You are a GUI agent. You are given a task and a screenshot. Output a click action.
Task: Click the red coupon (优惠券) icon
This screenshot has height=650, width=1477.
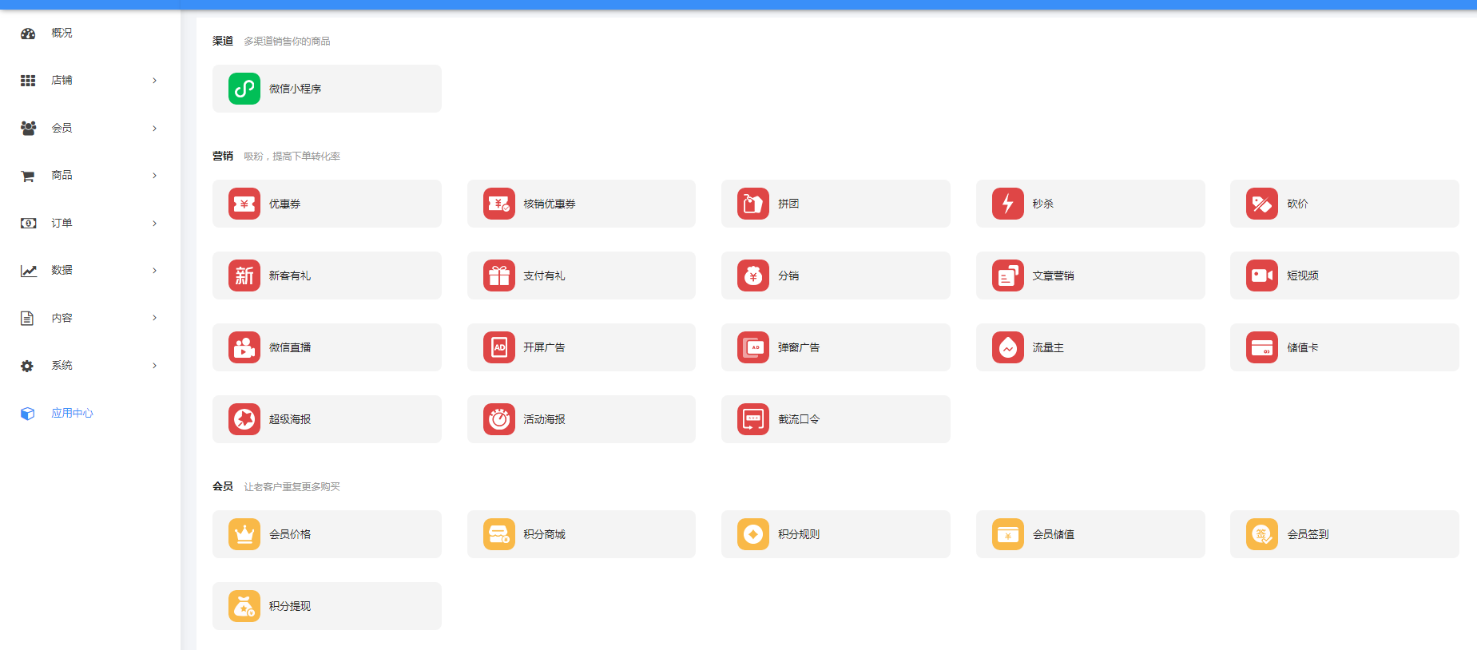tap(244, 204)
